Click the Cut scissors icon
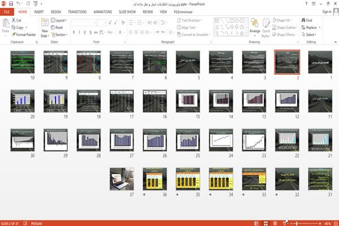339x226 pixels. [14, 20]
